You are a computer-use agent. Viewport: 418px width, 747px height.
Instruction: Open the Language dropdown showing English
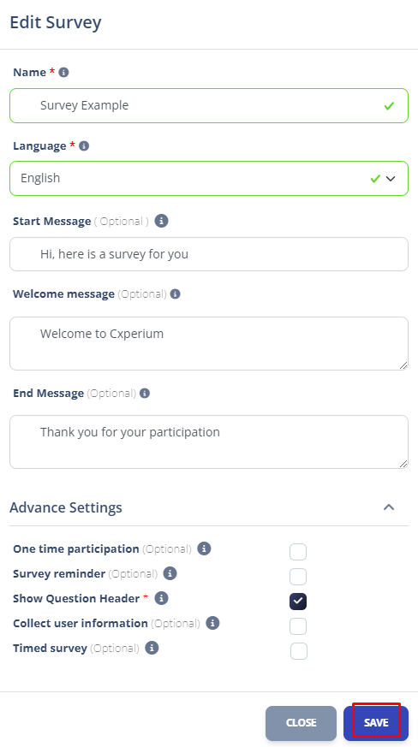pyautogui.click(x=209, y=178)
